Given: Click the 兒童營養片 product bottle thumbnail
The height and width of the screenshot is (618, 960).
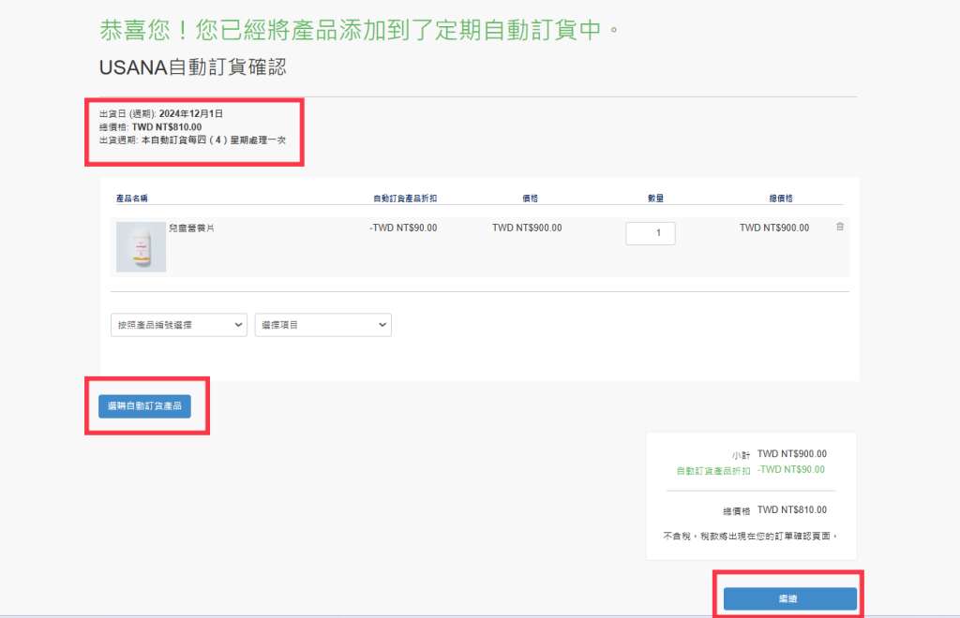Looking at the screenshot, I should (x=141, y=247).
